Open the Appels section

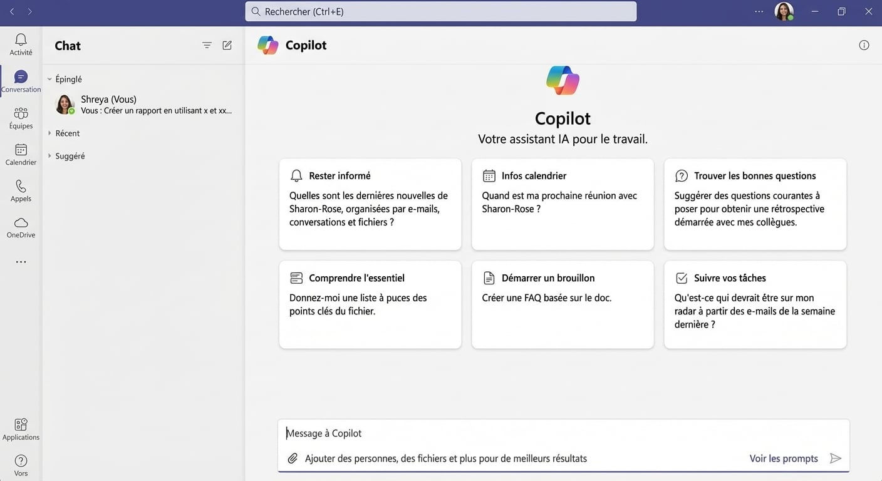(21, 189)
